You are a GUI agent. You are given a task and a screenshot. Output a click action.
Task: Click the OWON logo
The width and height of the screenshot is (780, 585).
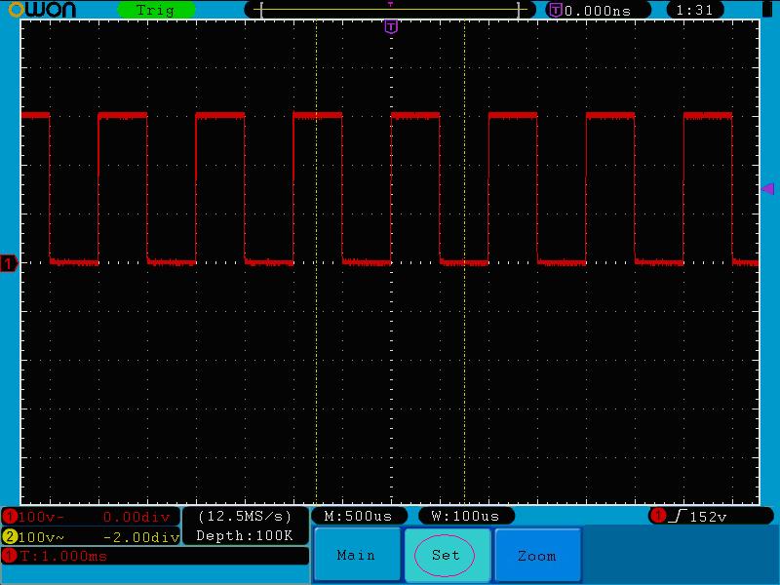point(42,10)
